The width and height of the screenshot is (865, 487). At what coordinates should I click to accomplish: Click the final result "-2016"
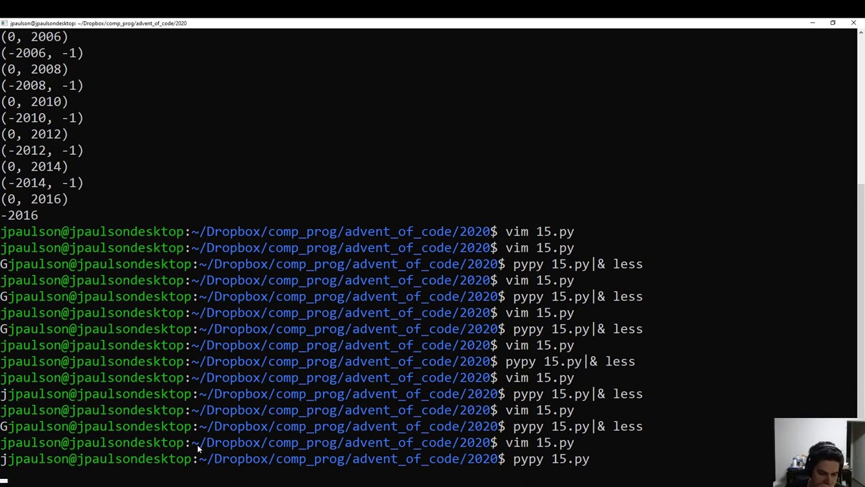[20, 215]
